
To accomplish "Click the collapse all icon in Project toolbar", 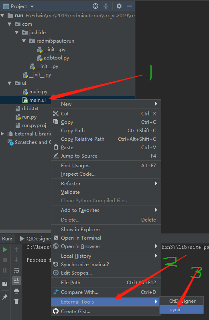I will (106, 6).
